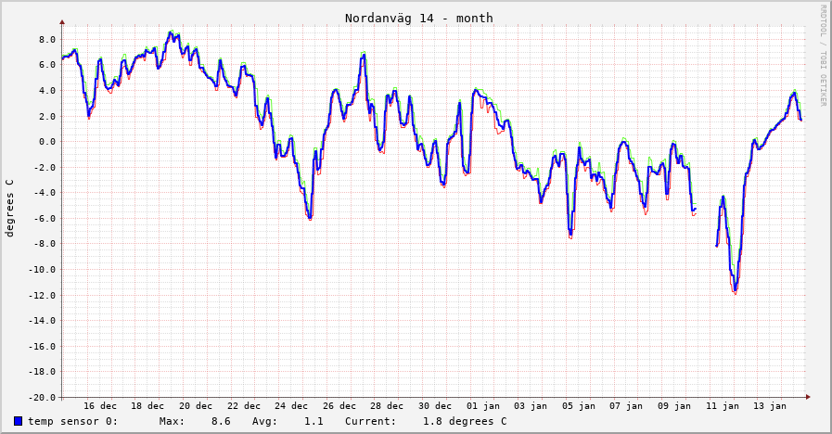
Task: Select the 24 dec date label
Action: pos(291,405)
